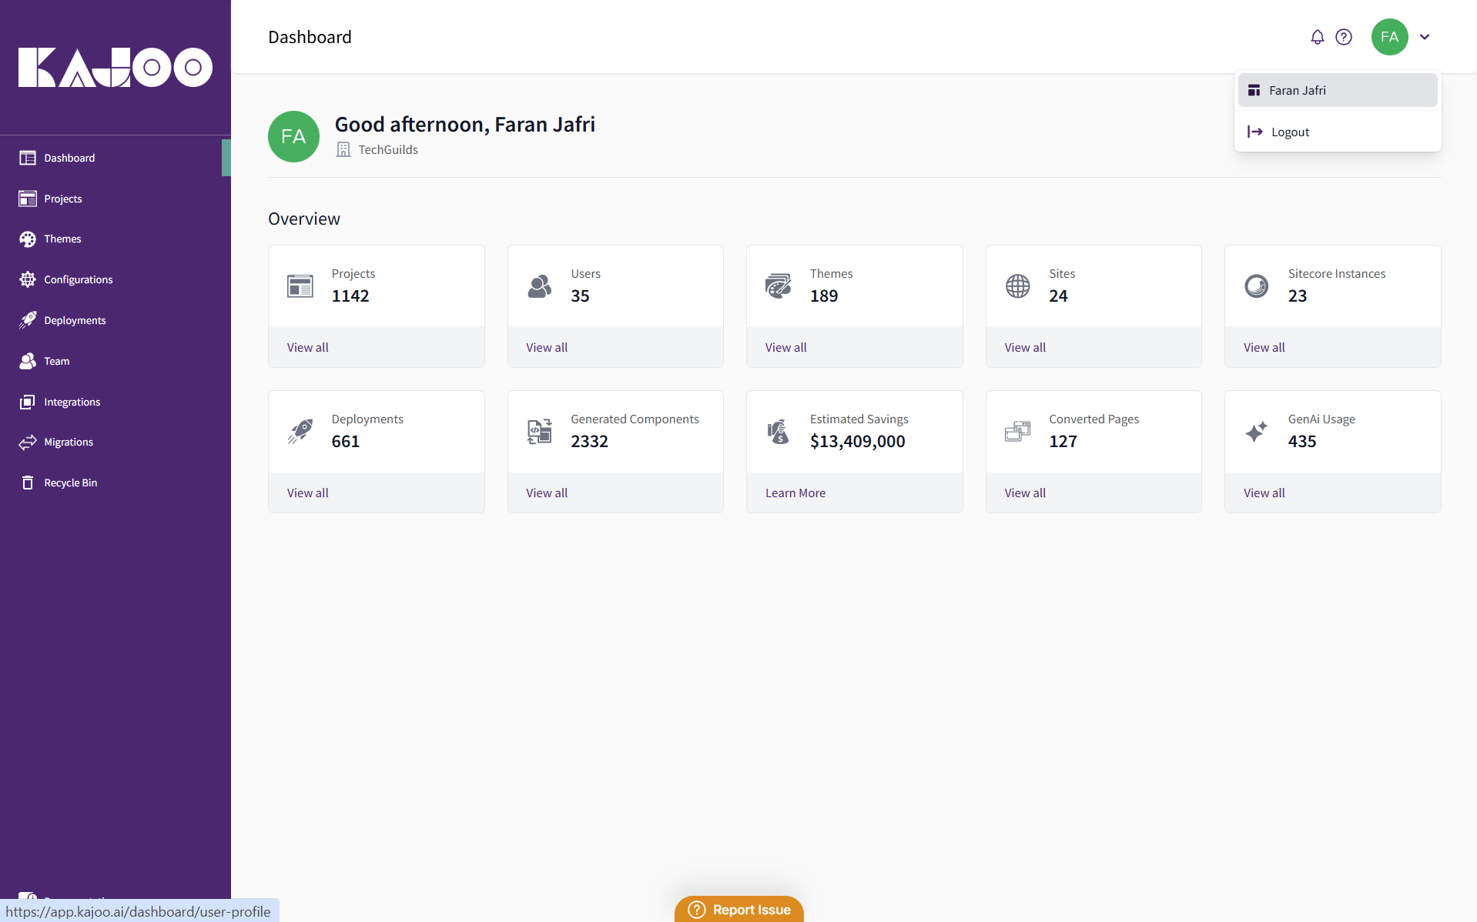Click the Report Issue button

739,909
